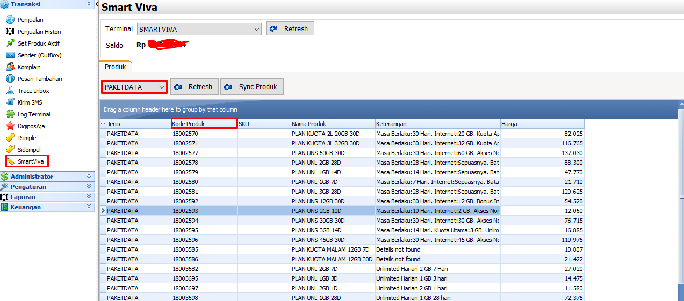Open the Penjualan globe icon
Image resolution: width=684 pixels, height=301 pixels.
point(10,20)
